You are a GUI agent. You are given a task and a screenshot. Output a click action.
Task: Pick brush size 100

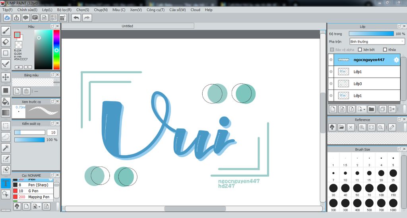point(381,190)
